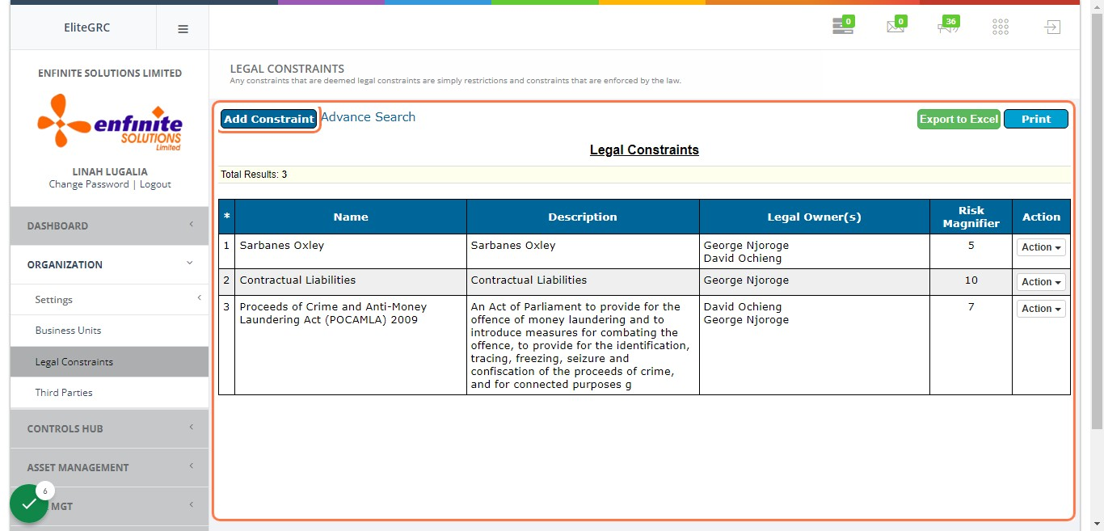Click the Total Results: 3 text
1104x531 pixels.
point(254,175)
